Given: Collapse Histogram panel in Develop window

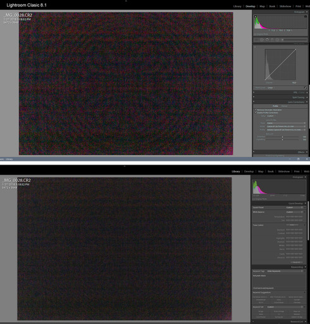Looking at the screenshot, I should 307,12.
